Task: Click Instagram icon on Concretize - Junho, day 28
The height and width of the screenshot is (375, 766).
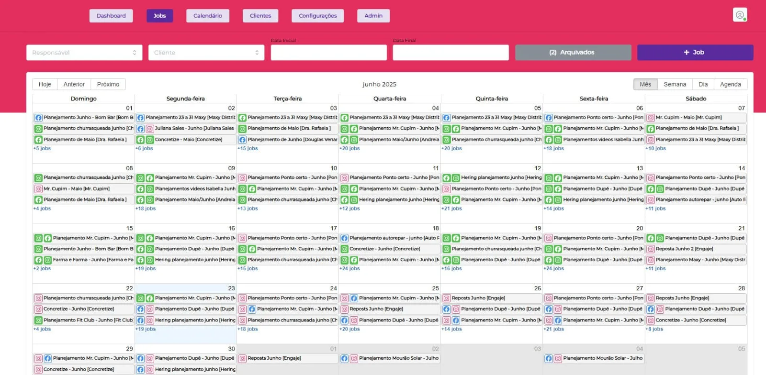Action: click(x=651, y=320)
